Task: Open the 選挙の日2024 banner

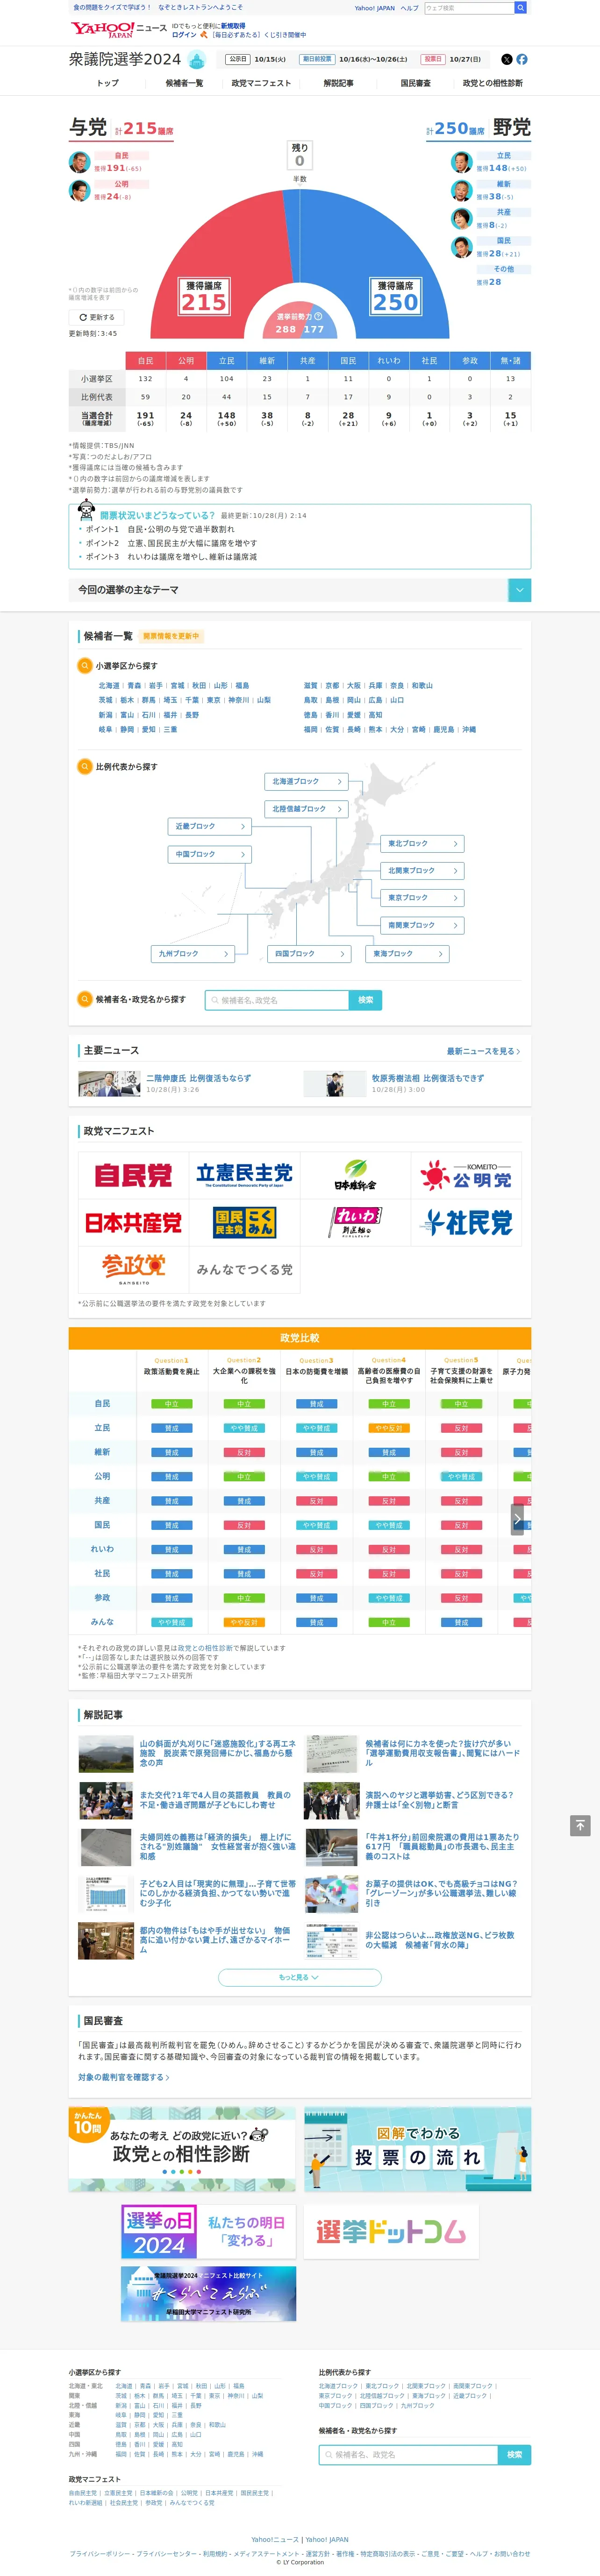Action: coord(208,2231)
